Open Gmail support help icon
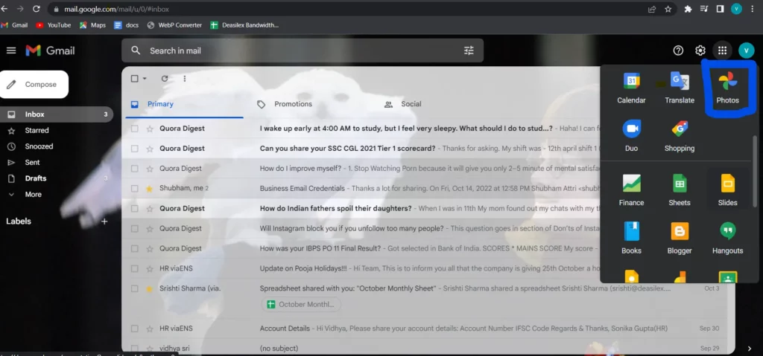The width and height of the screenshot is (763, 356). 678,51
